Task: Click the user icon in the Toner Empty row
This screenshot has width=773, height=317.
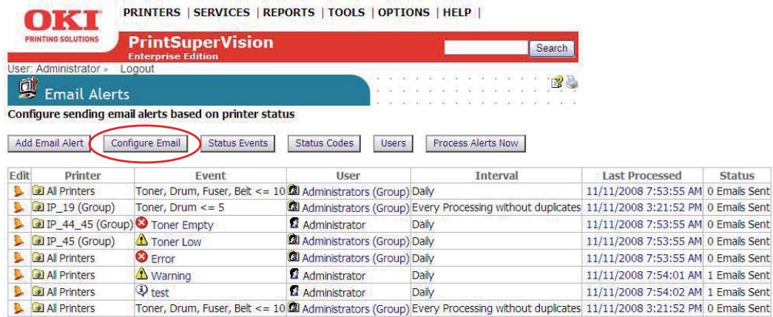Action: tap(294, 224)
